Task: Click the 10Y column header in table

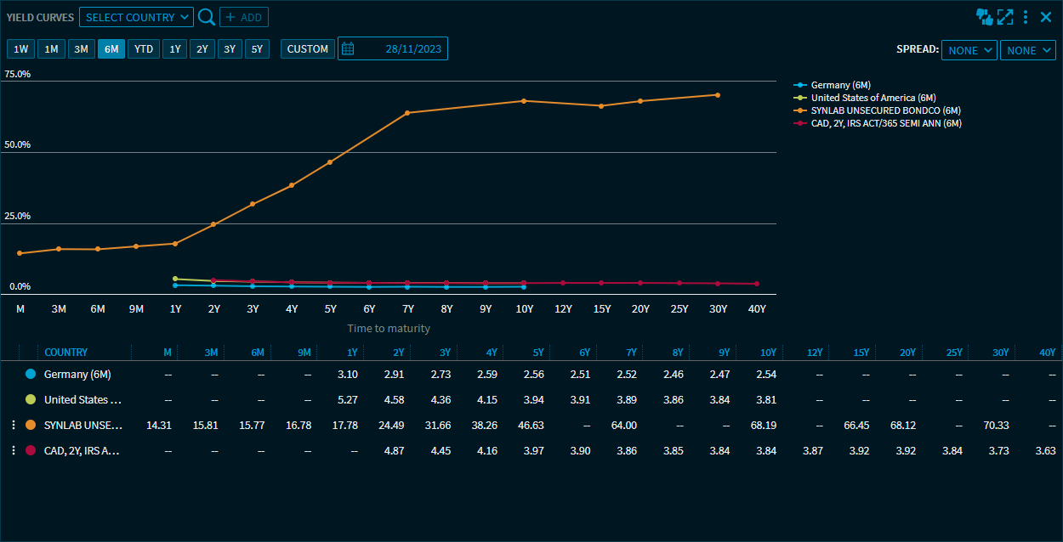Action: click(768, 353)
